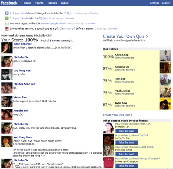Click the red gift notification icon
Image resolution: width=173 pixels, height=169 pixels.
tap(7, 29)
